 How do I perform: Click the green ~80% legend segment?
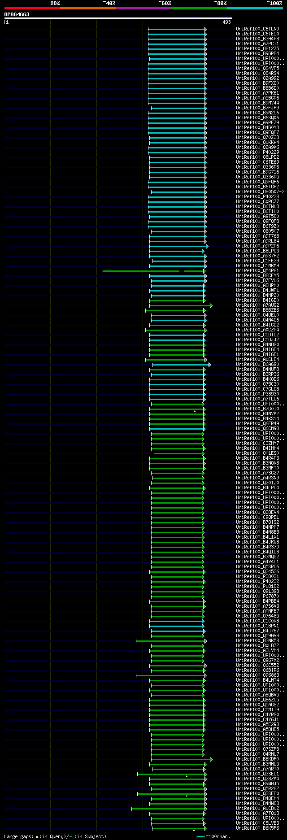click(x=199, y=8)
